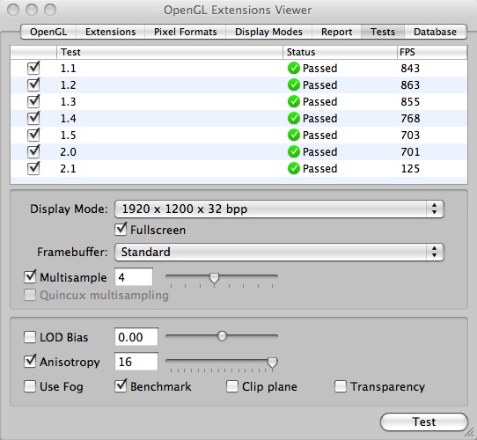Image resolution: width=477 pixels, height=440 pixels.
Task: Uncheck the test 1.3 checkbox
Action: 33,101
